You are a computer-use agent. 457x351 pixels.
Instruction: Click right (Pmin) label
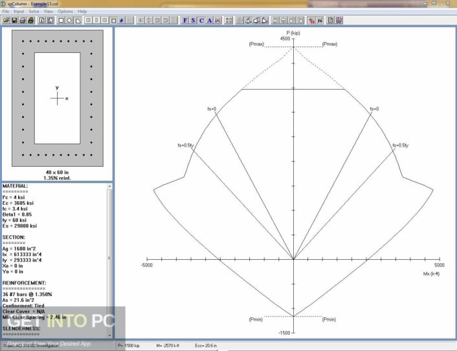point(329,319)
